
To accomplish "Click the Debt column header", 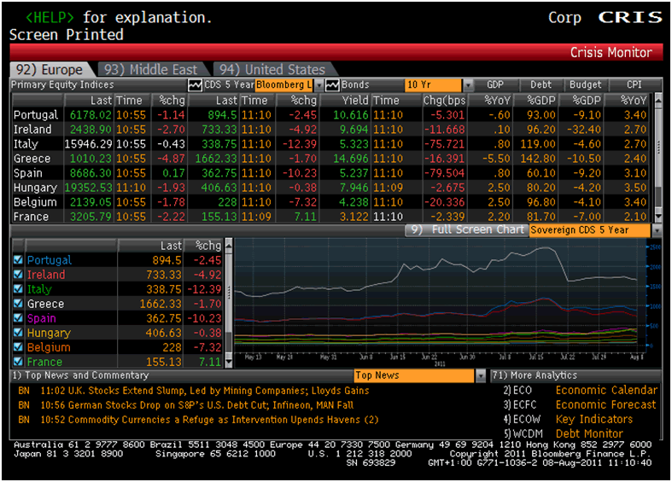I will pos(541,84).
